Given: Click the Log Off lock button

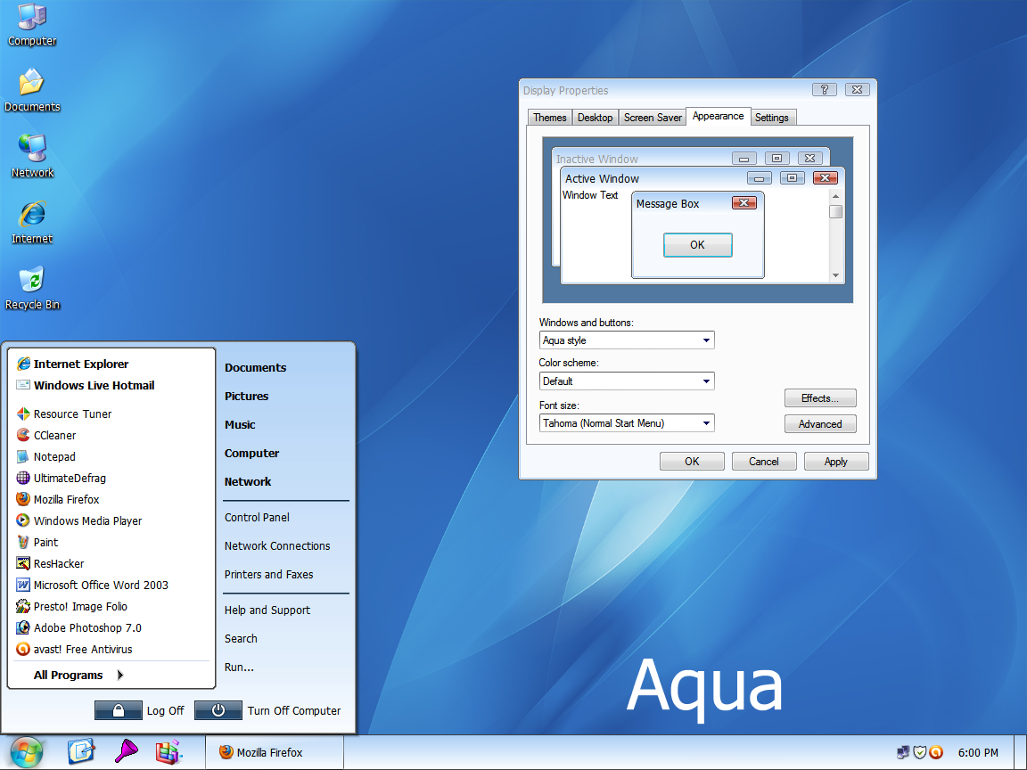Looking at the screenshot, I should point(119,710).
